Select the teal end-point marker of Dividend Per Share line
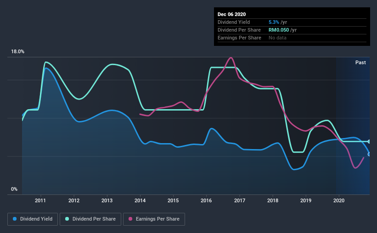The image size is (377, 233). click(369, 141)
